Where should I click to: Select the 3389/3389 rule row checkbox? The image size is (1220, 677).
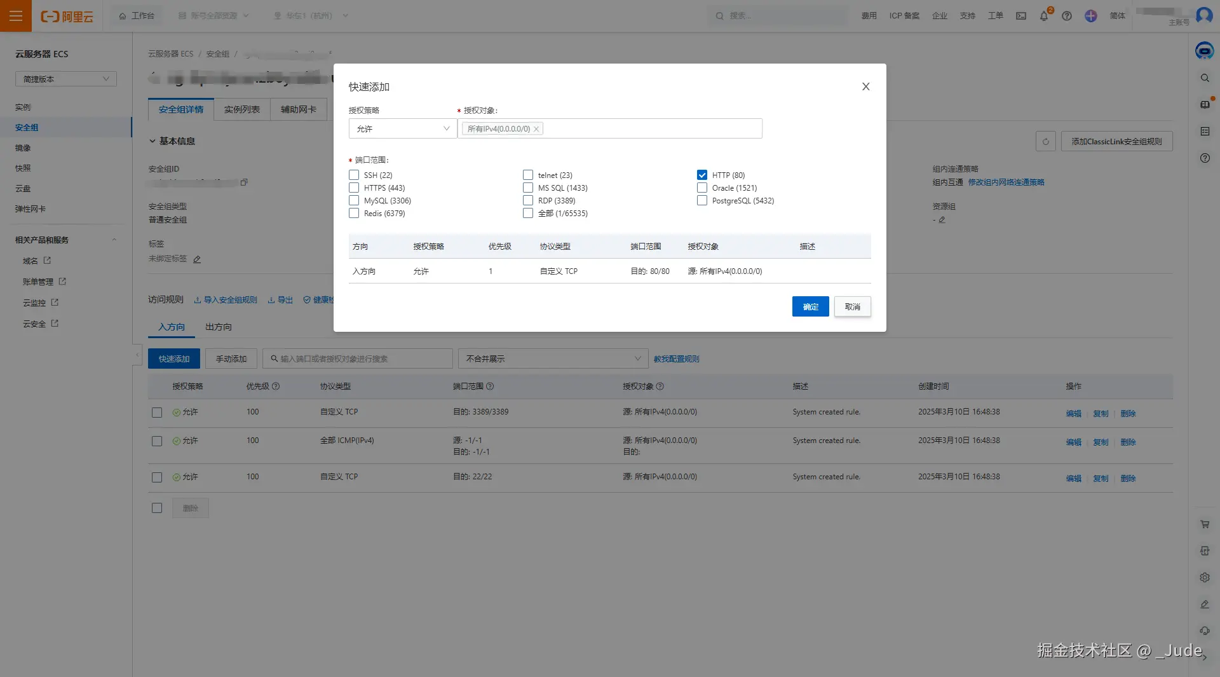click(157, 413)
